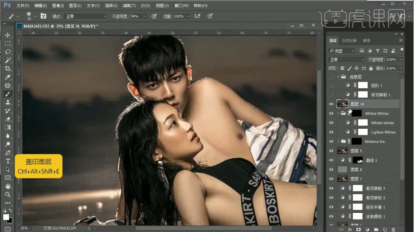Open the 图像(I) menu

click(x=58, y=5)
